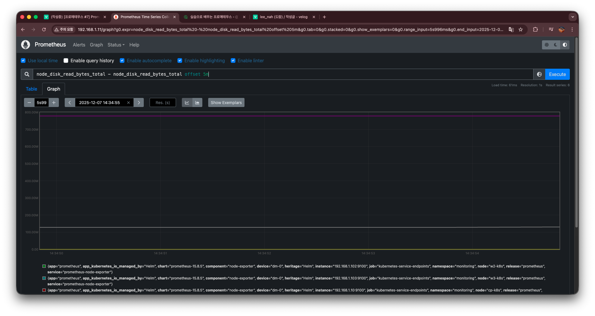595x316 pixels.
Task: Disable the Use local time checkbox
Action: [x=23, y=61]
